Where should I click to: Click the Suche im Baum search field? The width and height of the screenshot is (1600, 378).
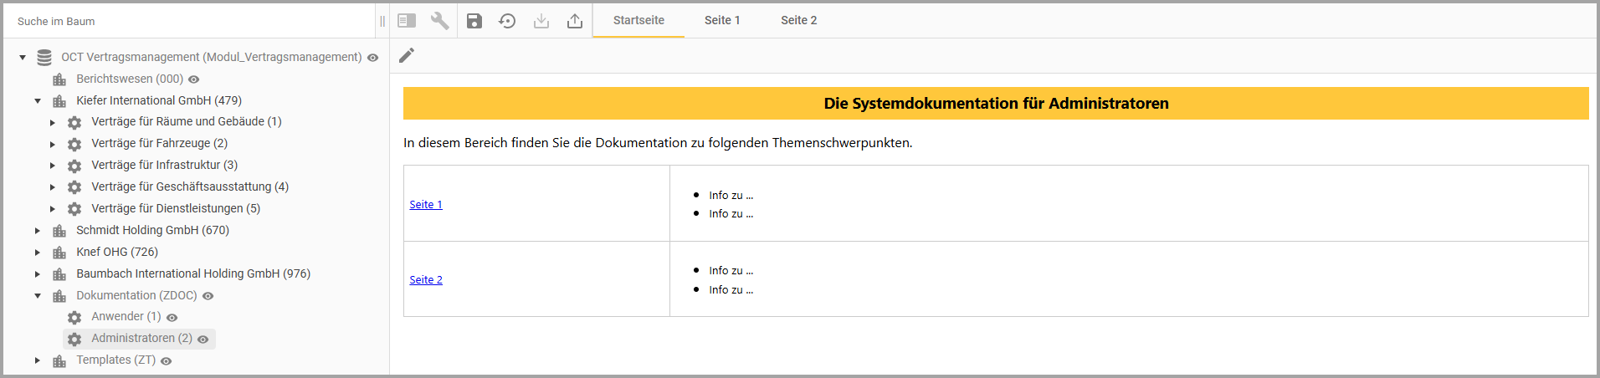(x=188, y=21)
